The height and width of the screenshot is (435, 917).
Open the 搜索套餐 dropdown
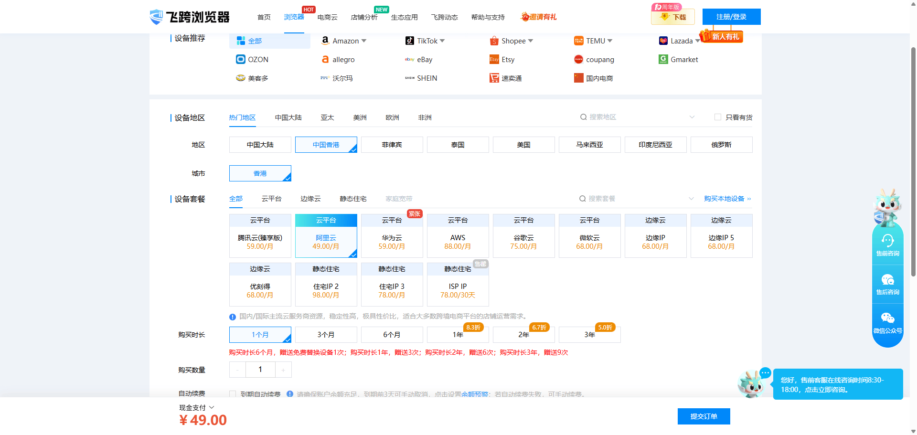tap(691, 199)
